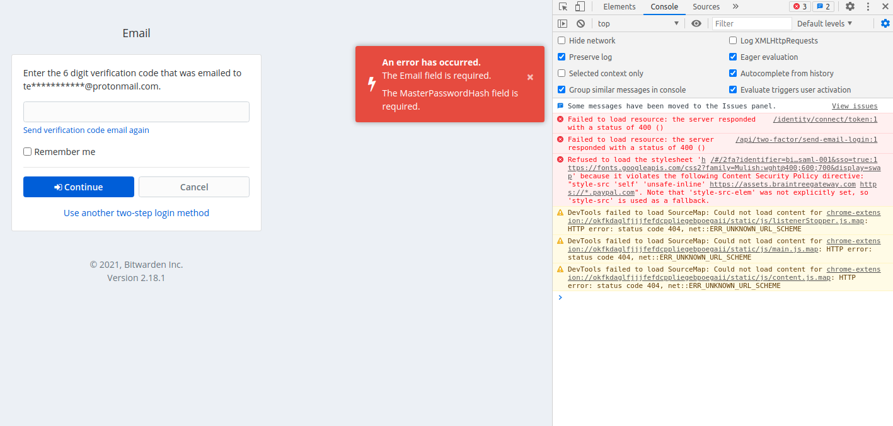Click the blue issues count badge

click(x=824, y=7)
